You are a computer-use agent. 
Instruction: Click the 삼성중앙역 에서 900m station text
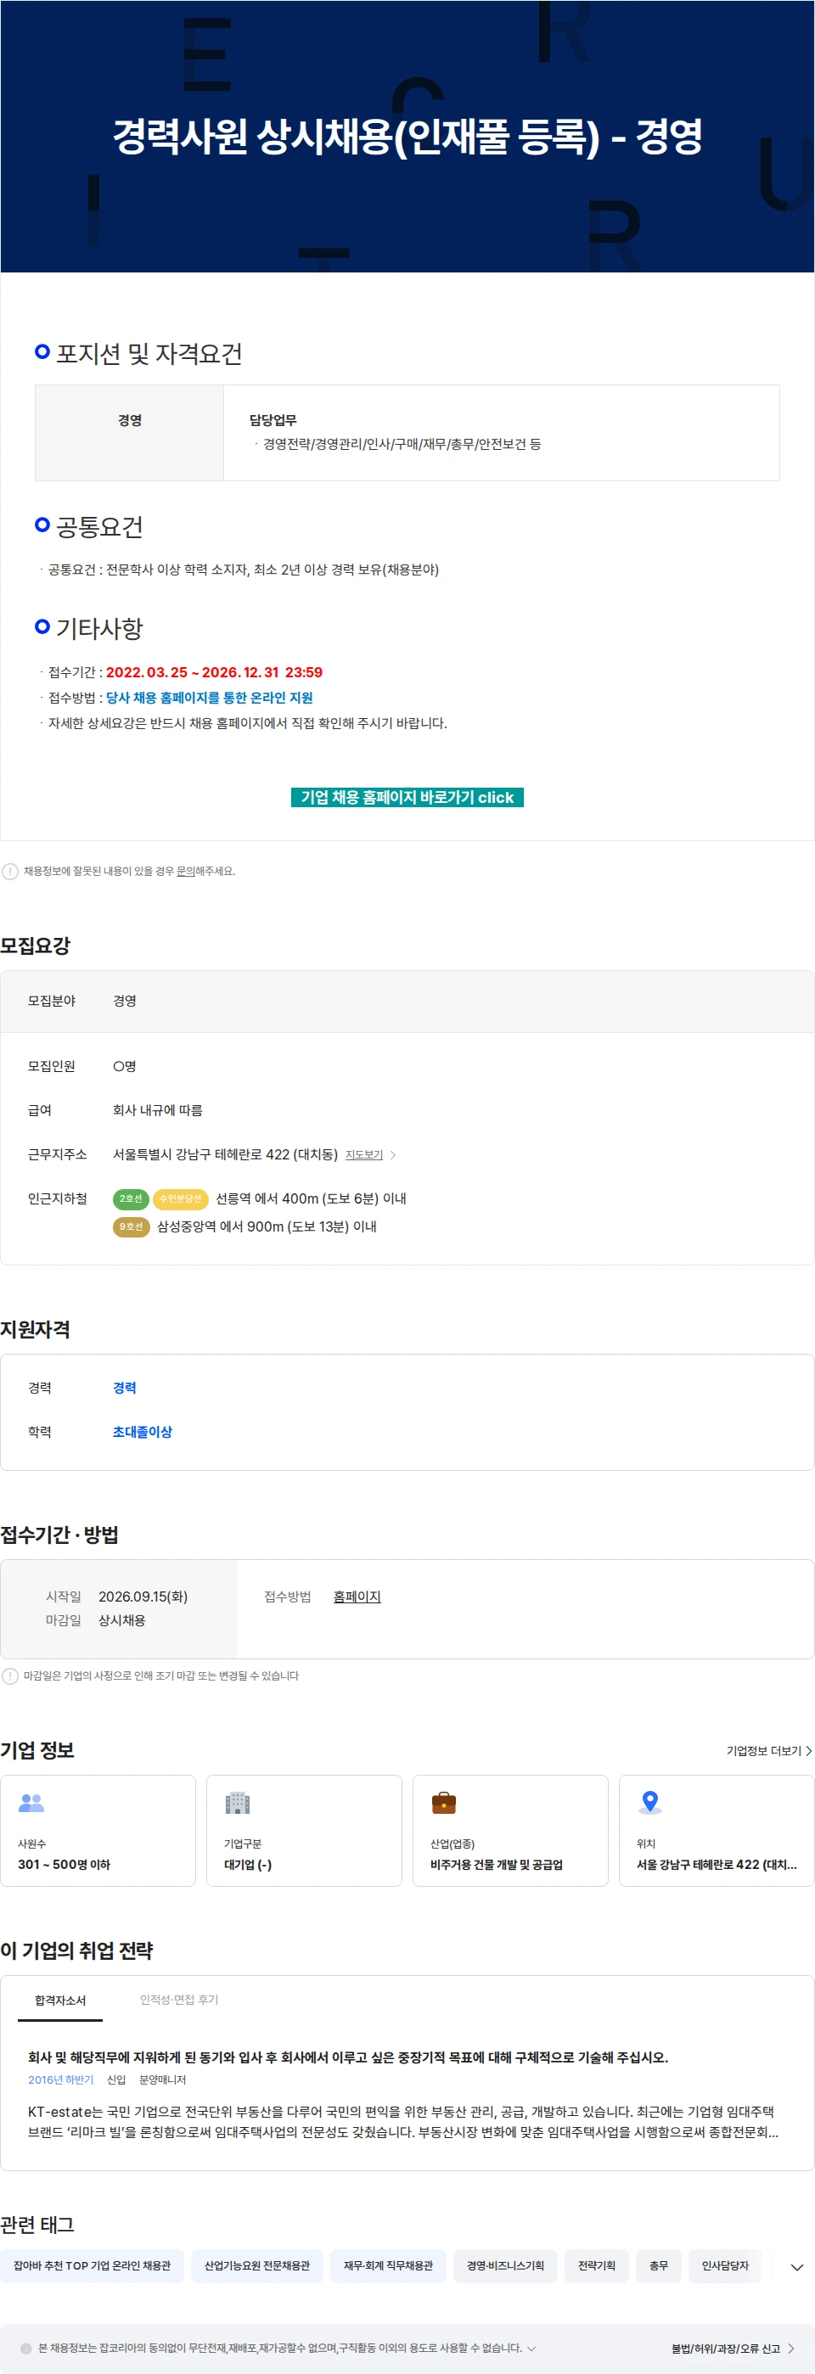coord(267,1226)
